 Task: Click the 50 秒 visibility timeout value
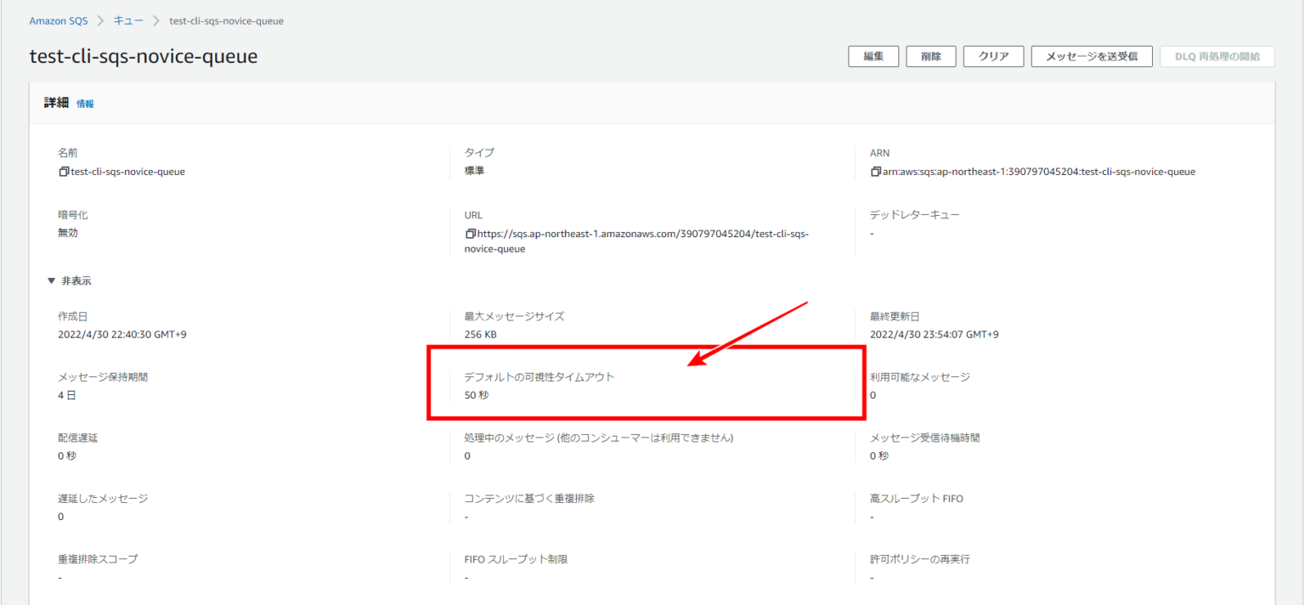pos(477,395)
